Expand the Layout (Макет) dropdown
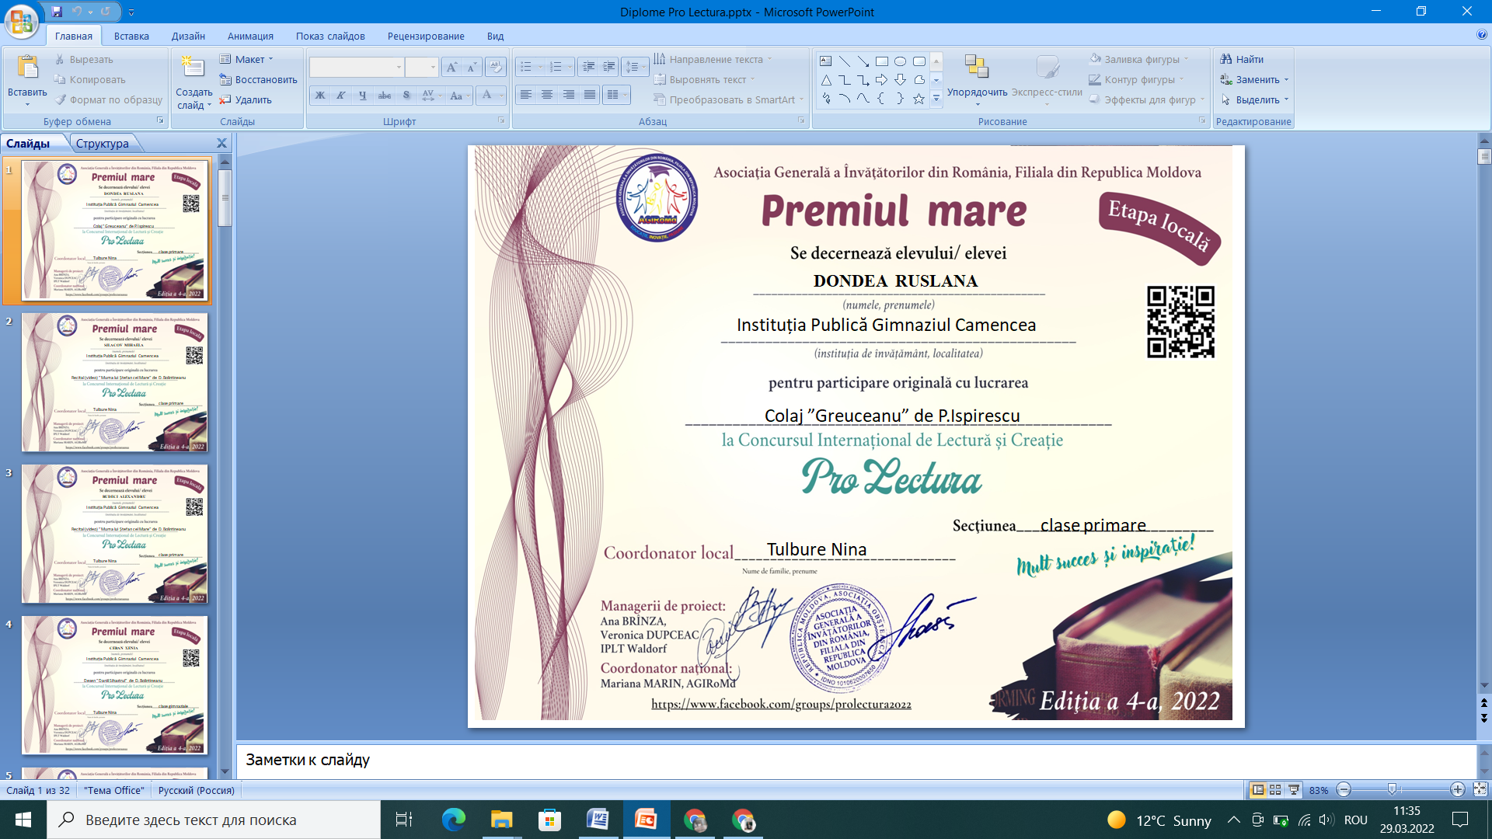This screenshot has width=1492, height=839. pos(246,59)
